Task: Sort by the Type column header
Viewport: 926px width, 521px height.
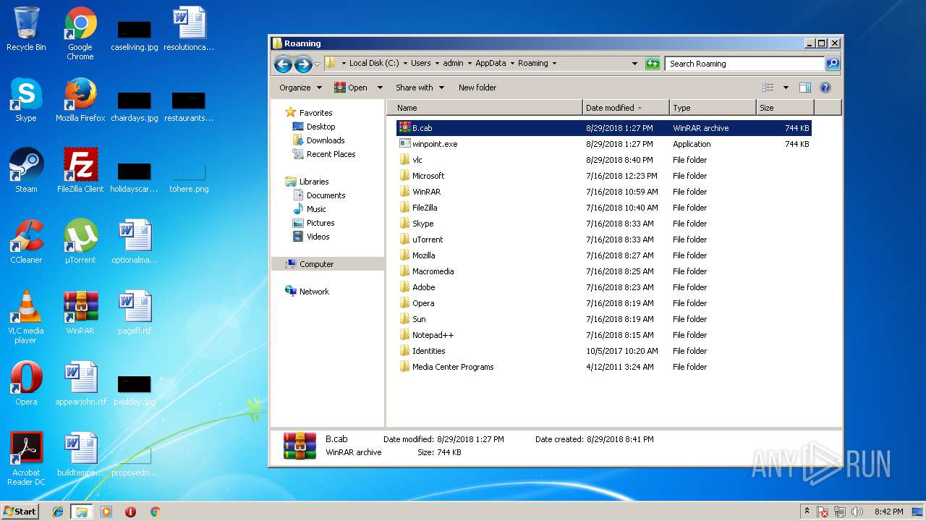Action: pyautogui.click(x=713, y=108)
